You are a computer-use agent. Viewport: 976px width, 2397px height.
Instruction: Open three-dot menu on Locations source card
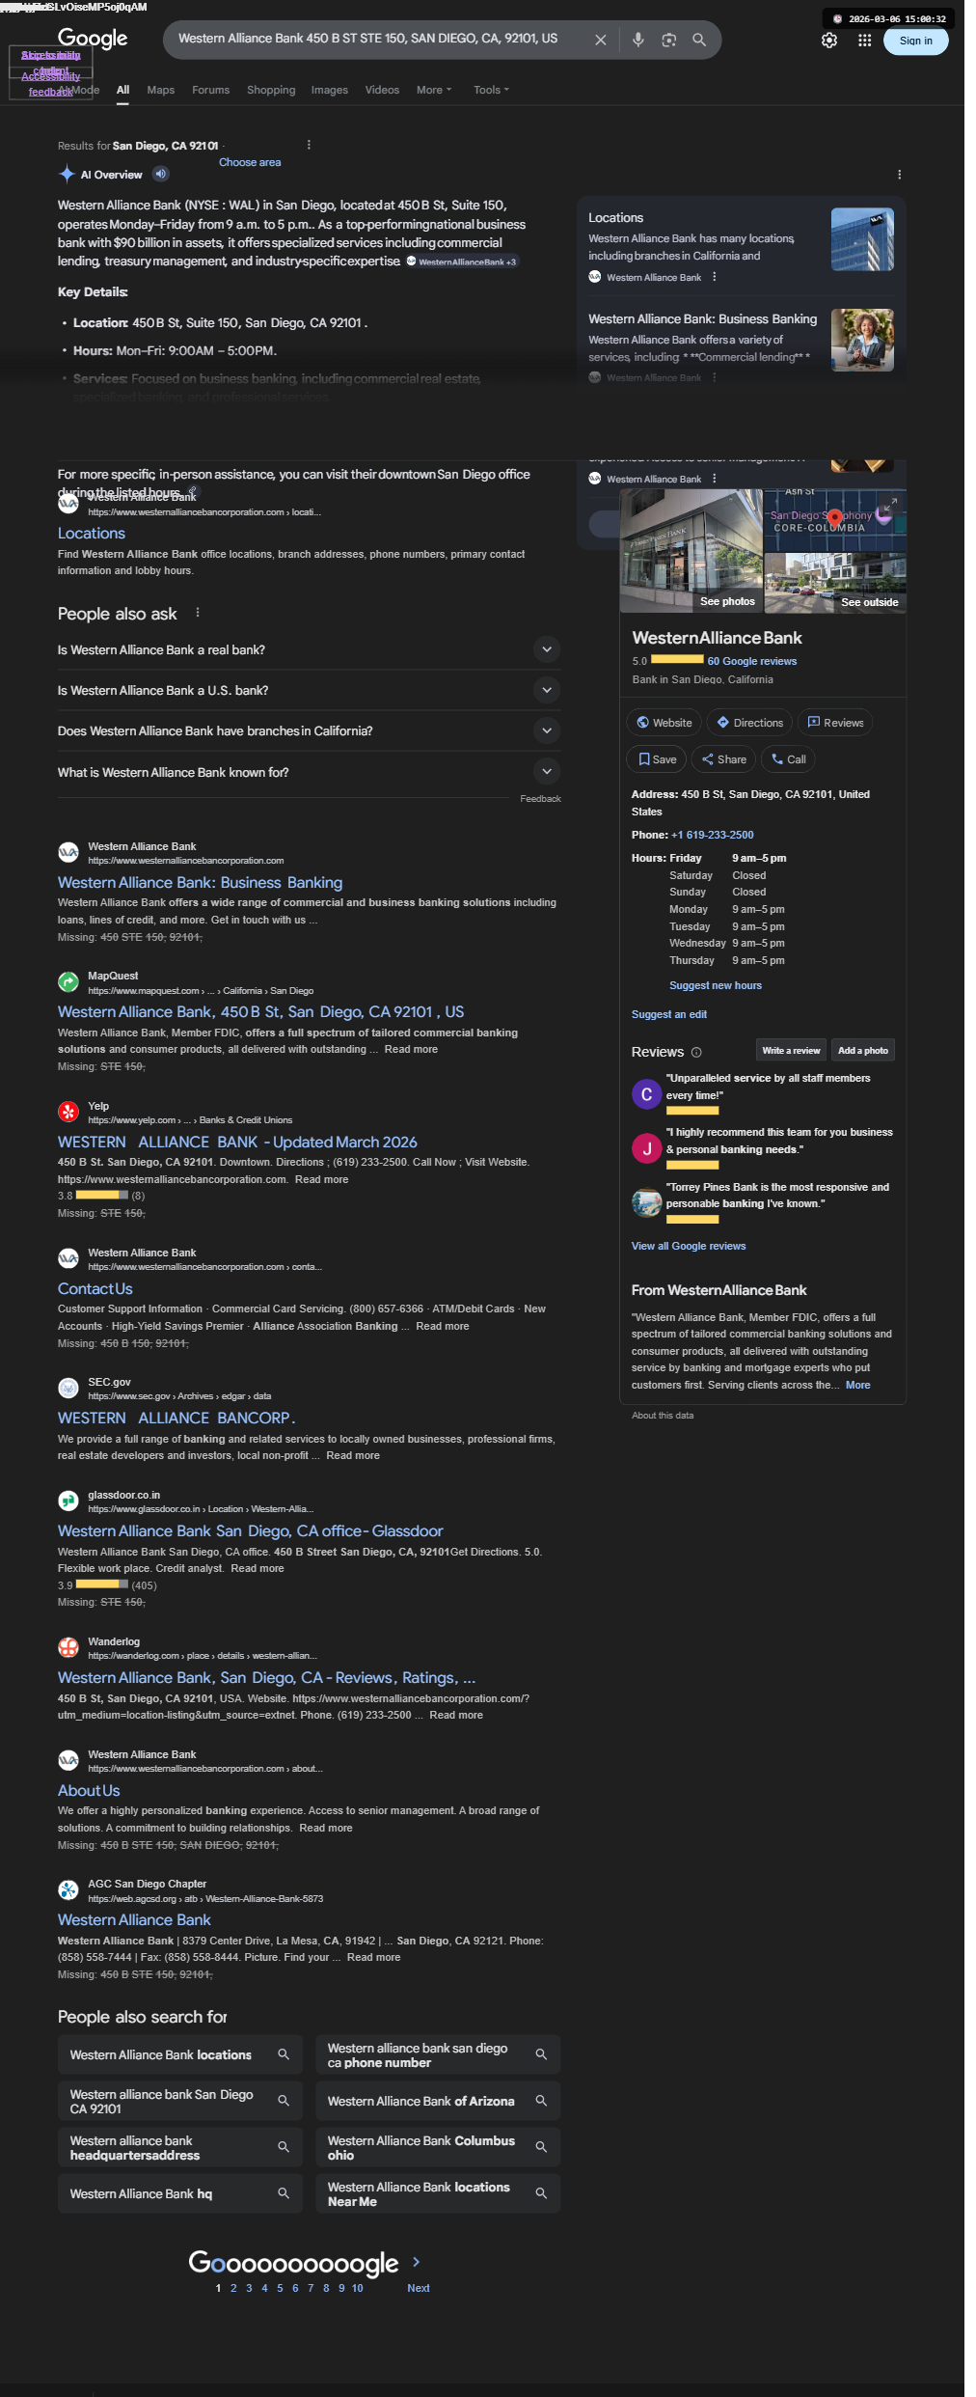coord(714,277)
